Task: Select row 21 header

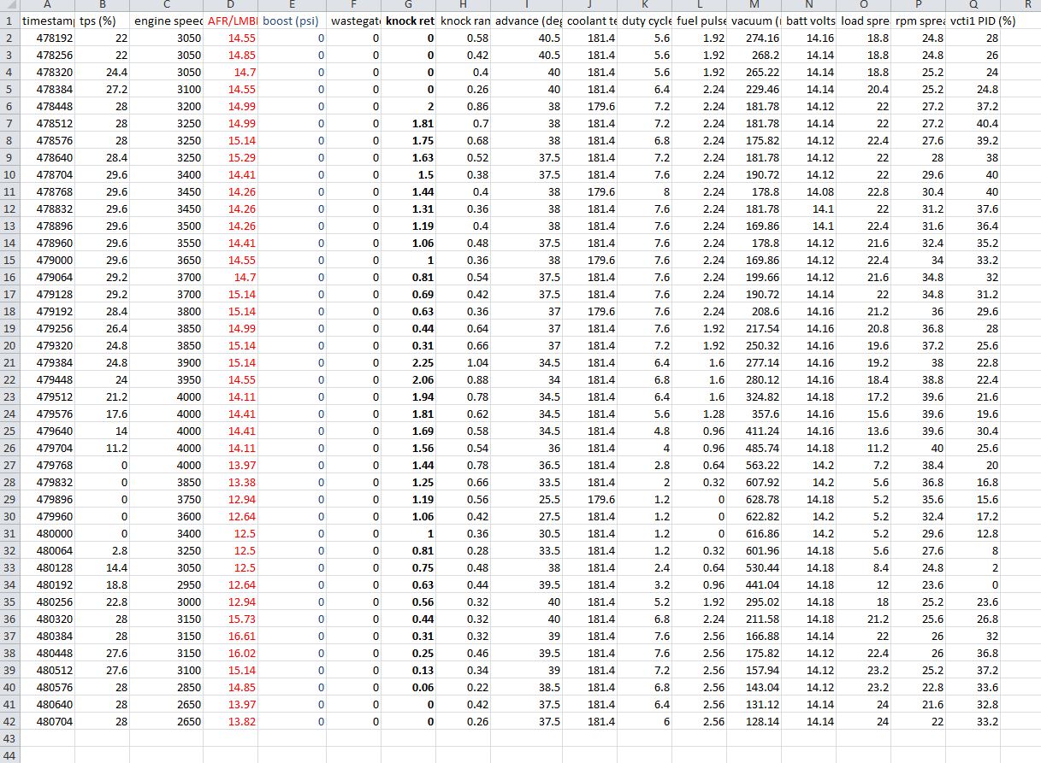Action: coord(9,362)
